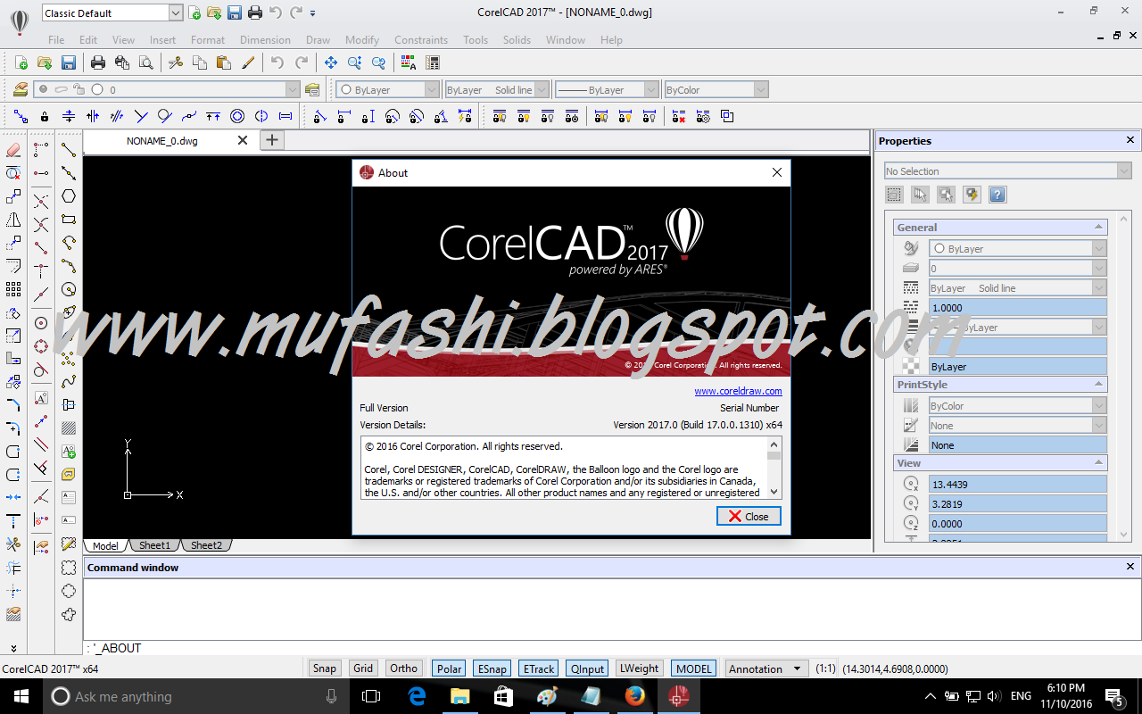Screen dimensions: 1142x714
Task: Open Firefox from the Windows taskbar
Action: [635, 696]
